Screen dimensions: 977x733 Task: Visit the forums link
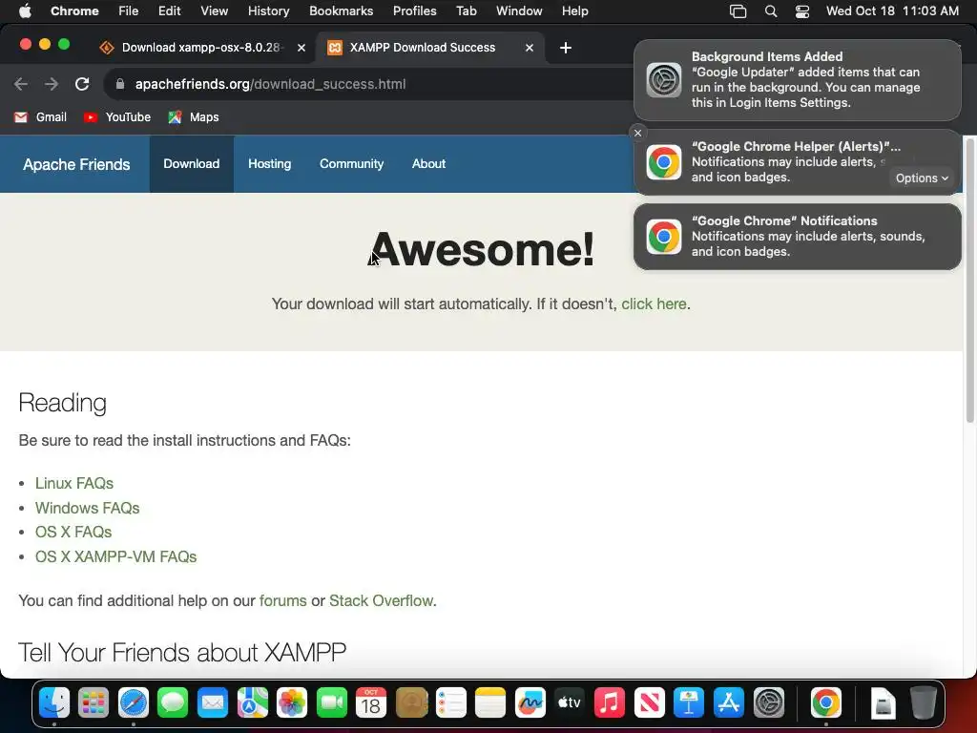click(282, 600)
